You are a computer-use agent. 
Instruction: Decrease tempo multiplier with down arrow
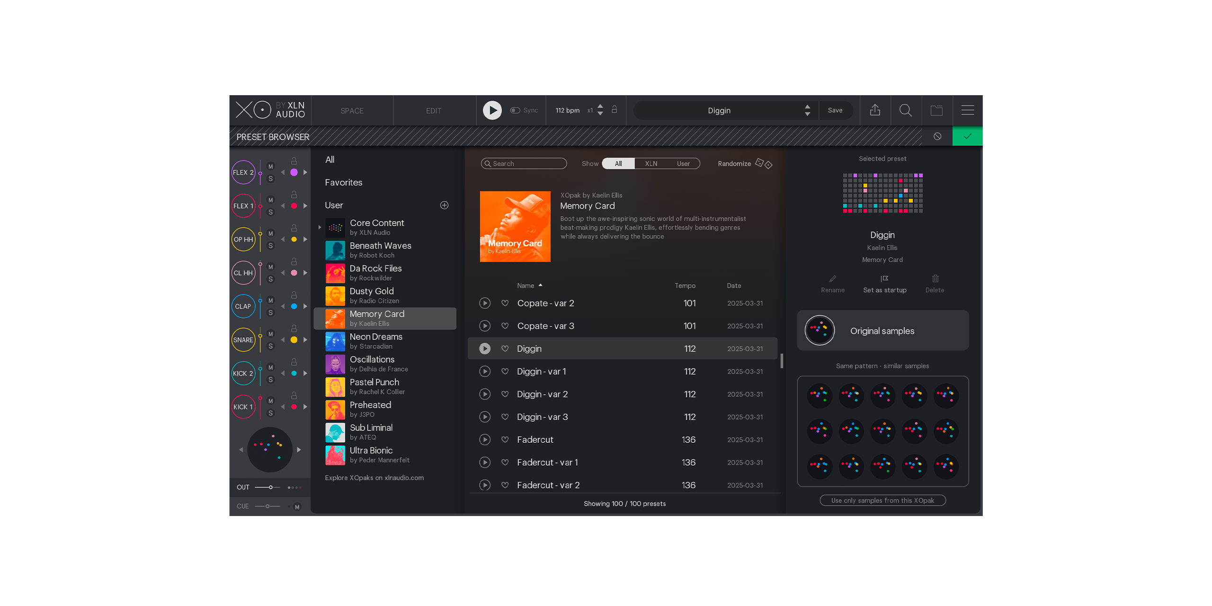[600, 114]
